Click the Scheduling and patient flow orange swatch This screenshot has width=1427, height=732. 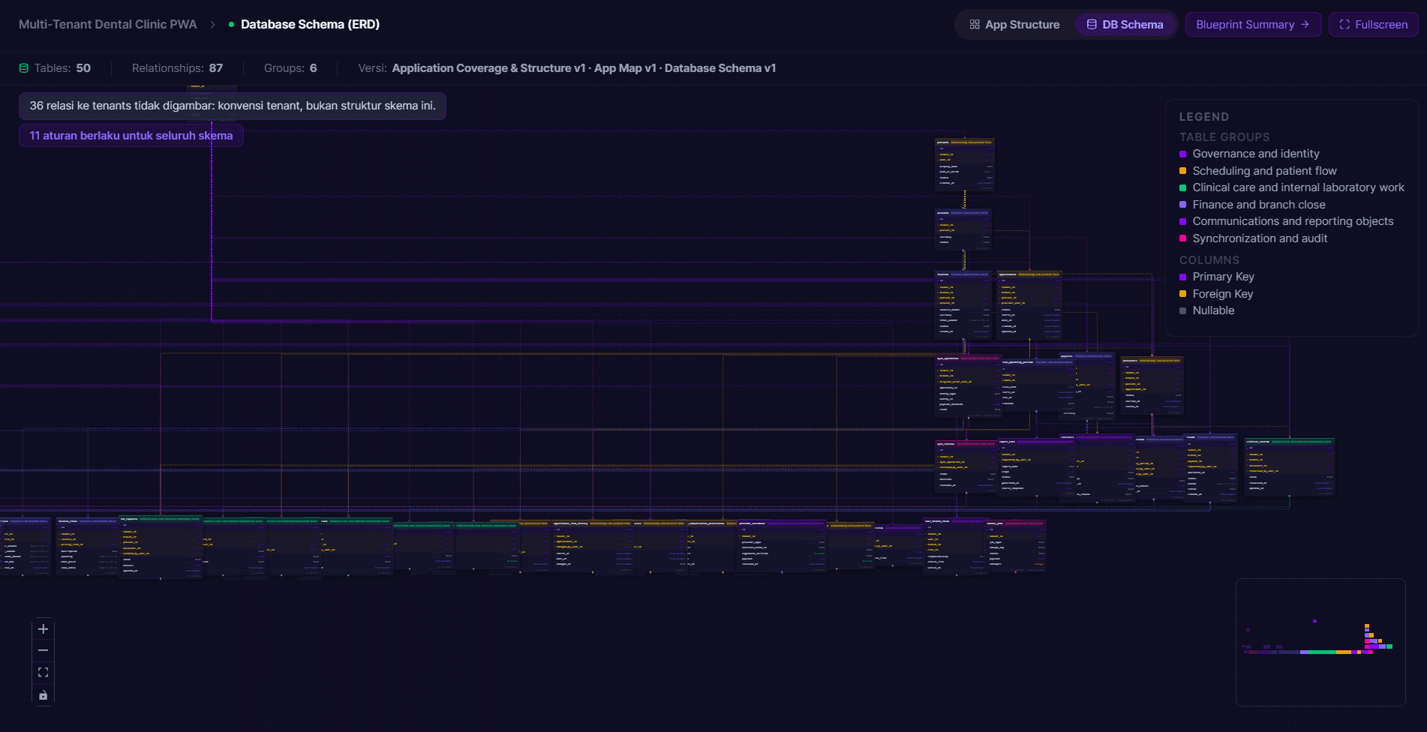point(1183,171)
